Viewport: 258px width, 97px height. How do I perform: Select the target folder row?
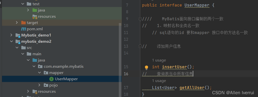[x=62, y=22]
